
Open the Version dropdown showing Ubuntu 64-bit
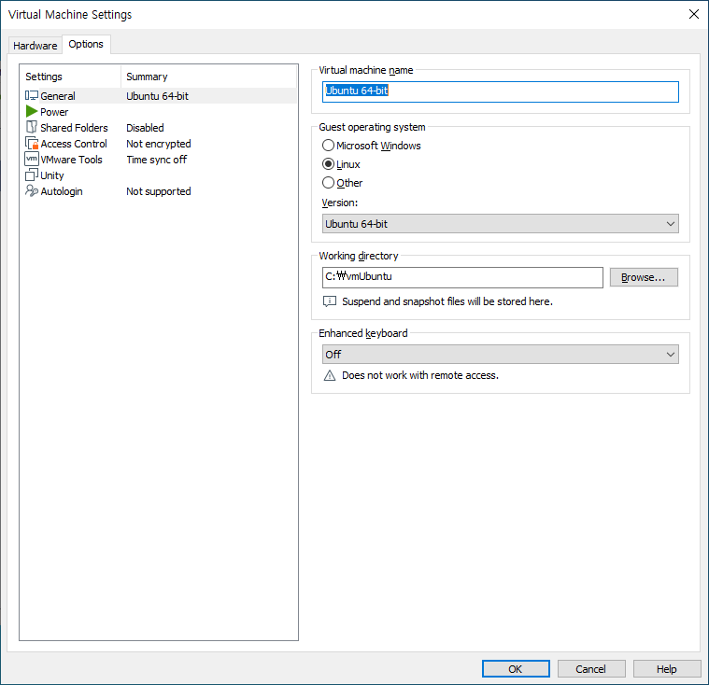(x=500, y=224)
